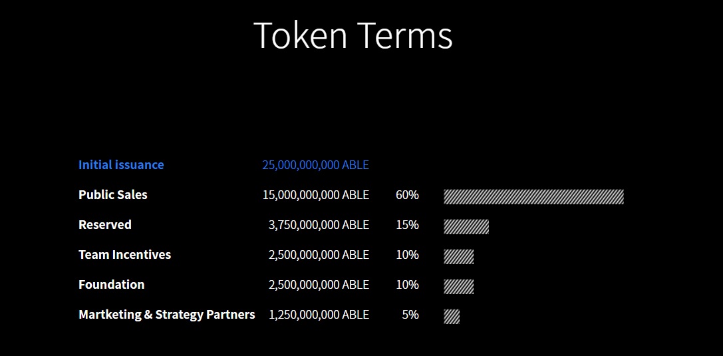Click the 25,000,000,000 ABLE amount

coord(315,164)
